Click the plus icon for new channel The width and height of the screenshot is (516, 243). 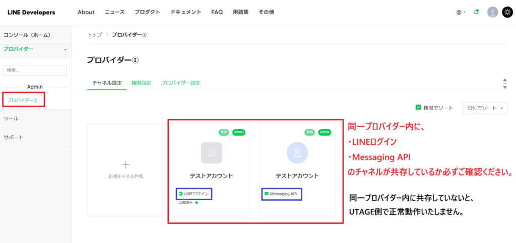click(126, 165)
